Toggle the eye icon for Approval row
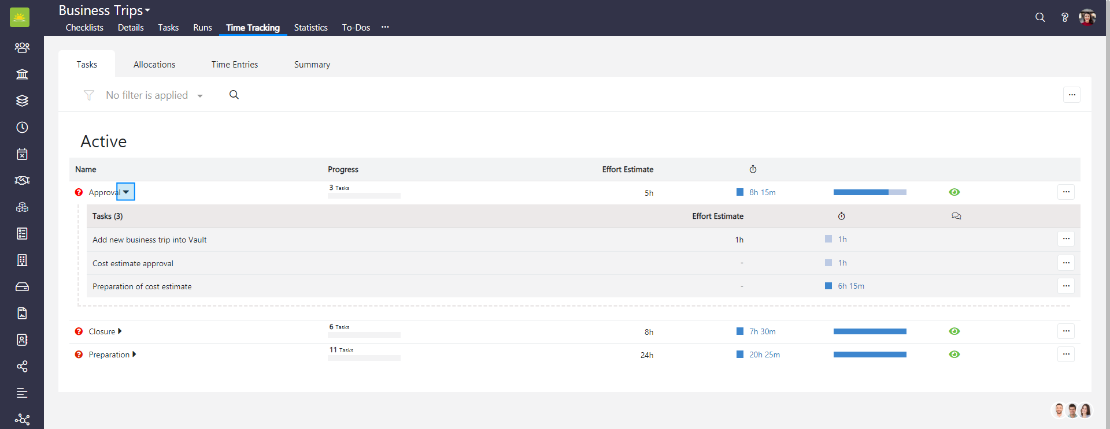This screenshot has height=429, width=1110. click(954, 192)
